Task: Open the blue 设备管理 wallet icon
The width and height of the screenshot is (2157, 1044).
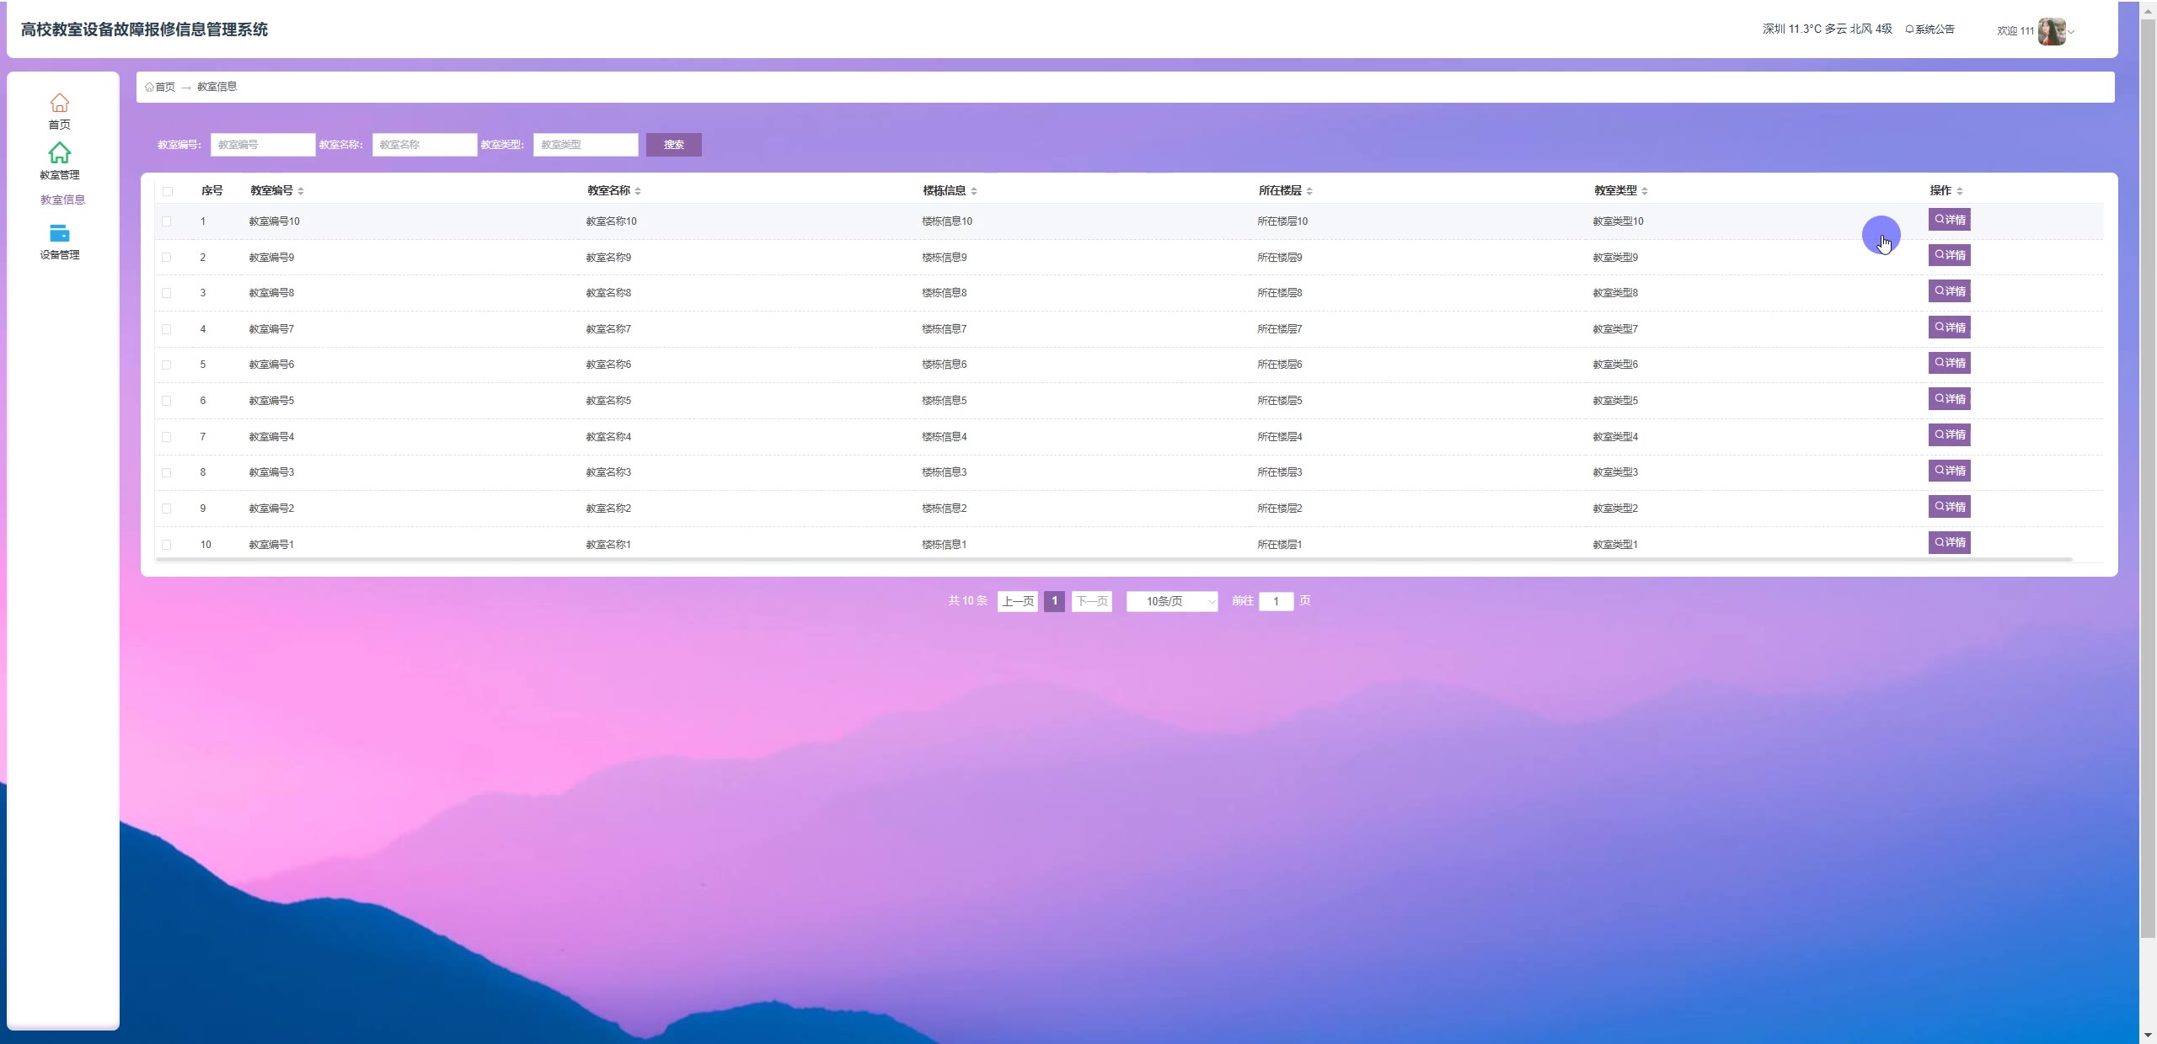Action: coord(59,233)
